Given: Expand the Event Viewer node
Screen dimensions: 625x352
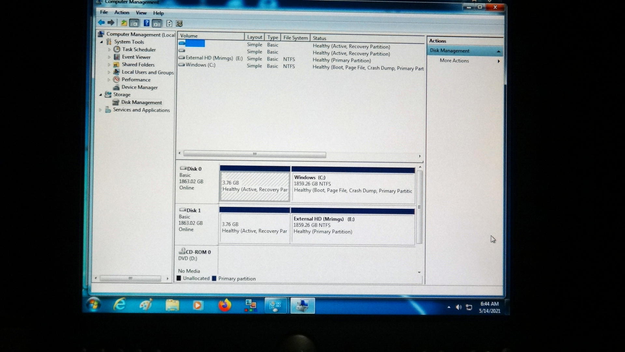Looking at the screenshot, I should point(109,57).
